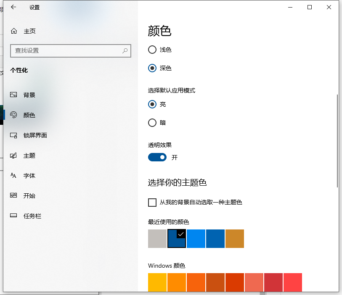The image size is (342, 295).
Task: Open the 字体 (Fonts) settings page
Action: 29,176
